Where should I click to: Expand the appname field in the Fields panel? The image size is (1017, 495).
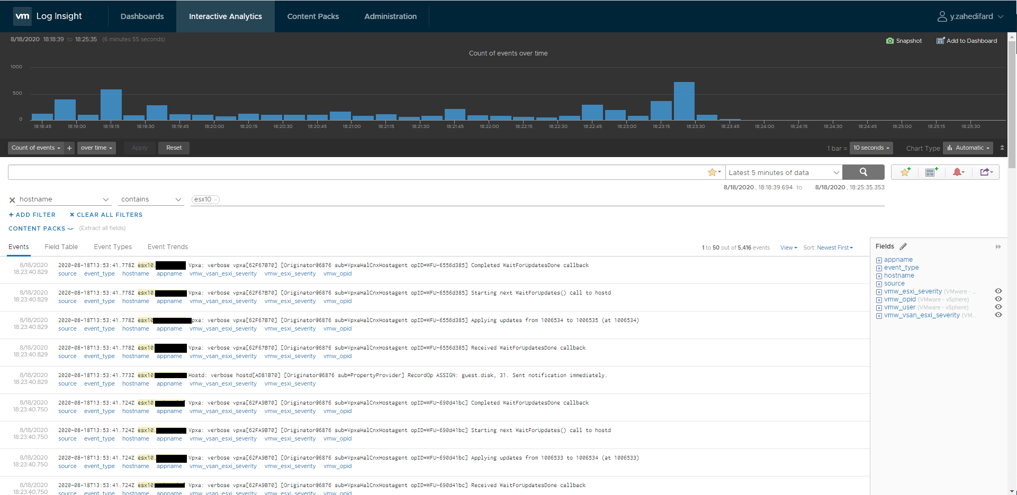(879, 259)
